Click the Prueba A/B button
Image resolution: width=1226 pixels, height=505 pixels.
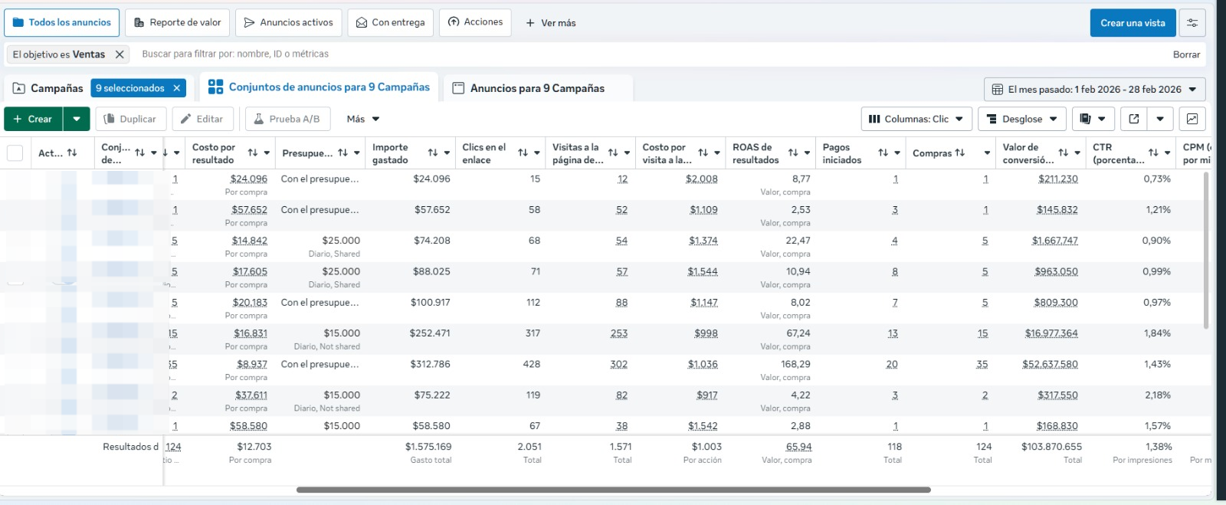[x=287, y=119]
